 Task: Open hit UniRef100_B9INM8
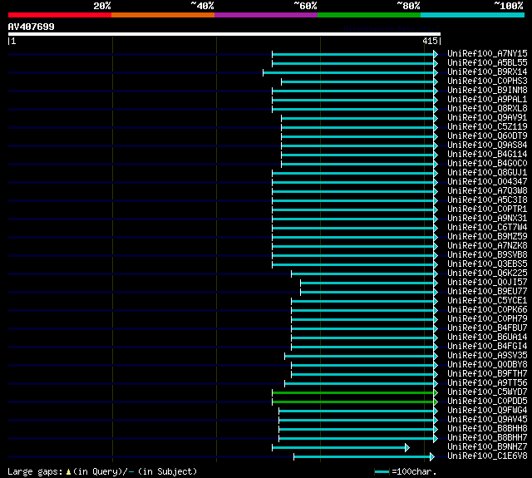click(487, 91)
